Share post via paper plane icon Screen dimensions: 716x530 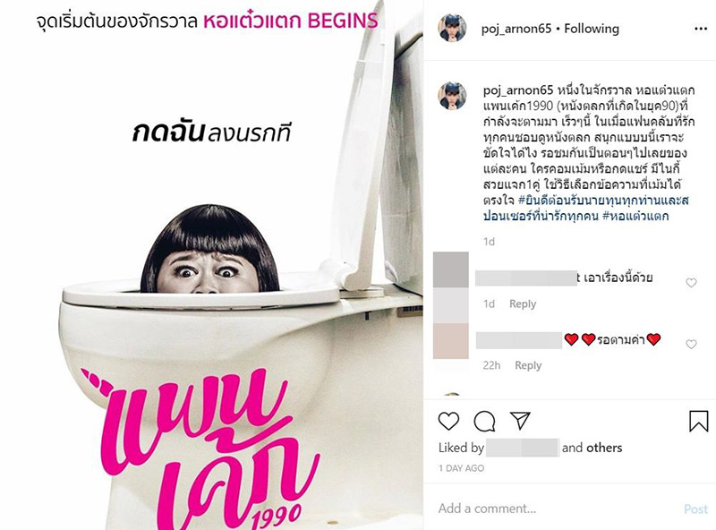520,421
